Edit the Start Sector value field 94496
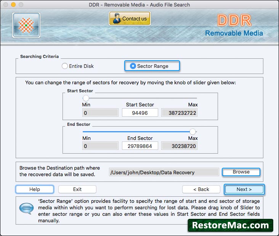The width and height of the screenshot is (279, 236). pyautogui.click(x=140, y=113)
